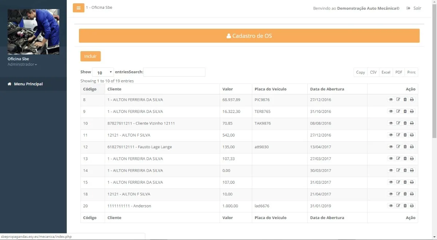Delete order 11 with trash icon
Screen dimensions: 437x240
click(405, 135)
